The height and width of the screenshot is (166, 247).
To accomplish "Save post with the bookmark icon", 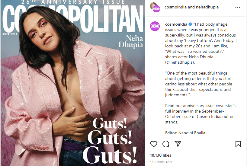I will tap(238, 144).
